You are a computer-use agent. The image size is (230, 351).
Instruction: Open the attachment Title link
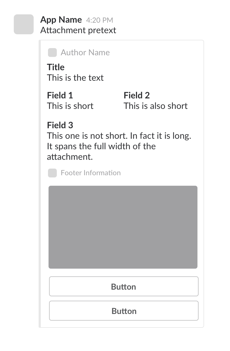(x=56, y=67)
